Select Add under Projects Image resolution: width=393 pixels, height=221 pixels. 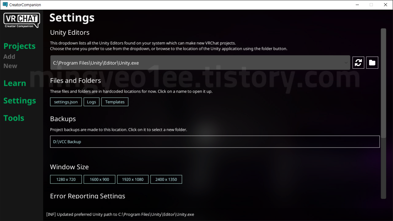(9, 56)
